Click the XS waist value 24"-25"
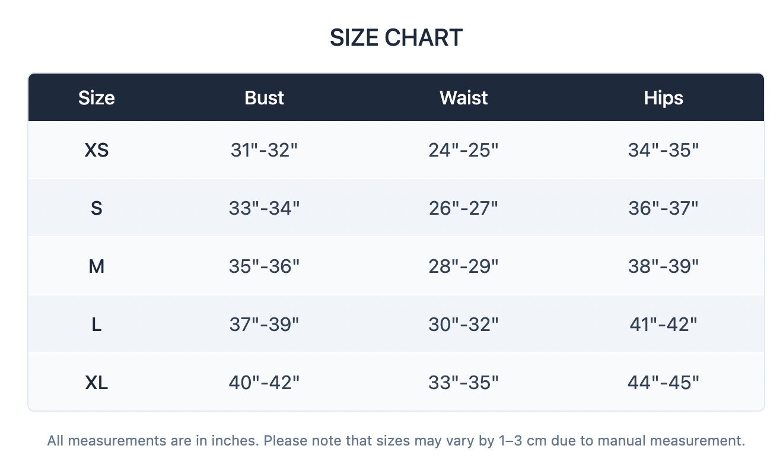 pos(463,151)
